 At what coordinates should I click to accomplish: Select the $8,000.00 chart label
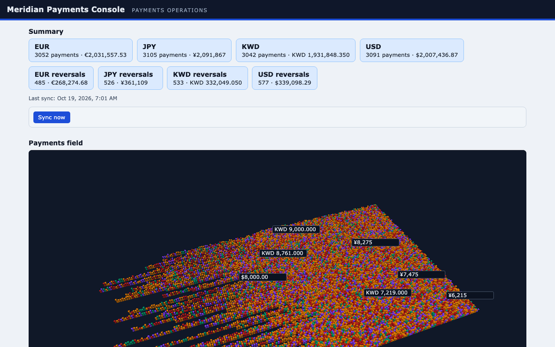263,277
